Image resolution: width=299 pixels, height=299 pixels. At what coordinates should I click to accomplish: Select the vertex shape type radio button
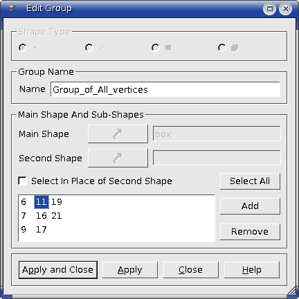pos(23,48)
